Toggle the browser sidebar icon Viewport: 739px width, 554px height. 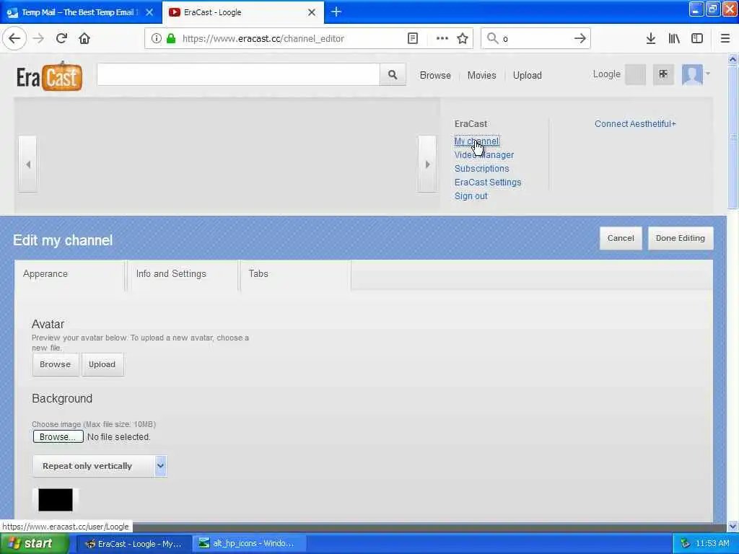click(697, 39)
